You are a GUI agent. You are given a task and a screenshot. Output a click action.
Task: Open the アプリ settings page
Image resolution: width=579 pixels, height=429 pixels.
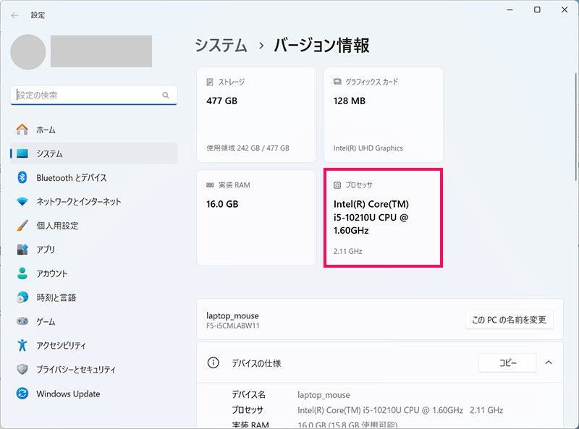coord(94,250)
